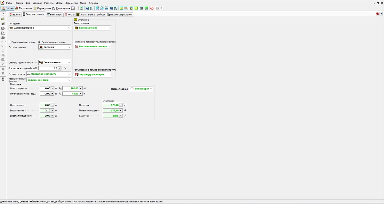The width and height of the screenshot is (384, 204).
Task: Open the Отопительные приборы tab
Action: pyautogui.click(x=91, y=14)
